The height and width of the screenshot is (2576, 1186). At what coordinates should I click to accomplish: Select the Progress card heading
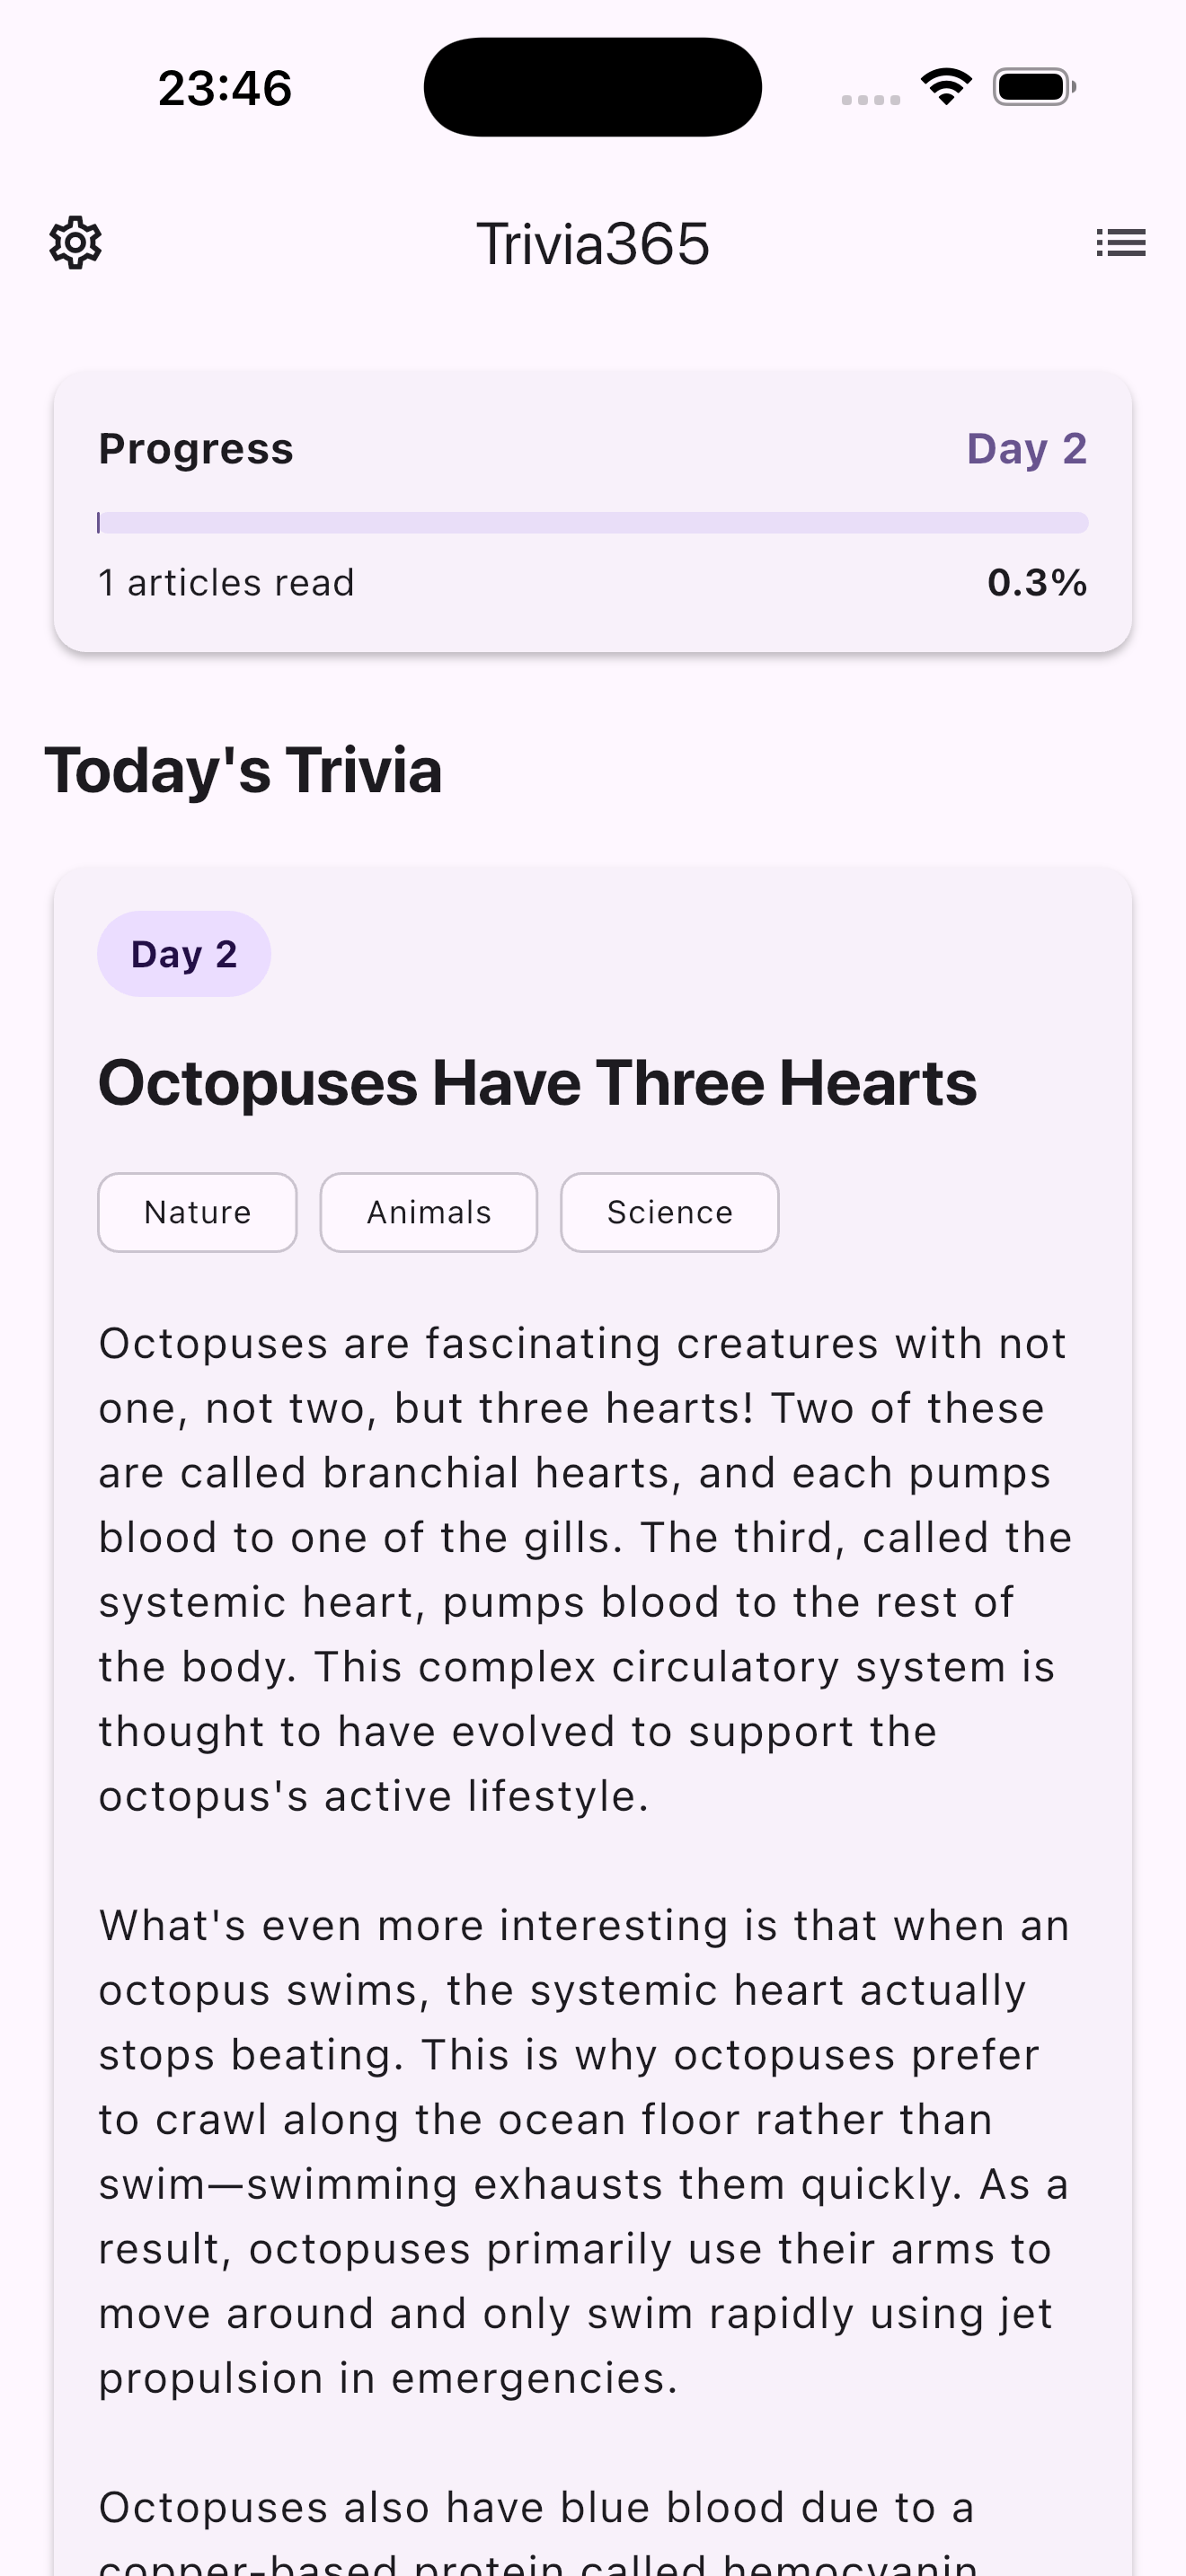(x=196, y=448)
